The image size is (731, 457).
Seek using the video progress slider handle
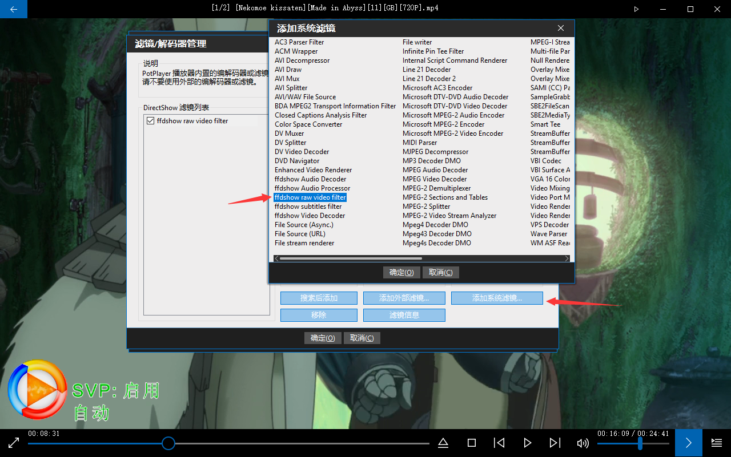pyautogui.click(x=168, y=443)
